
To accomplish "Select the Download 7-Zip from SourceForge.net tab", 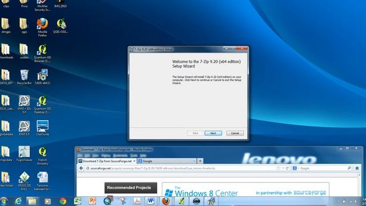I will pyautogui.click(x=107, y=161).
